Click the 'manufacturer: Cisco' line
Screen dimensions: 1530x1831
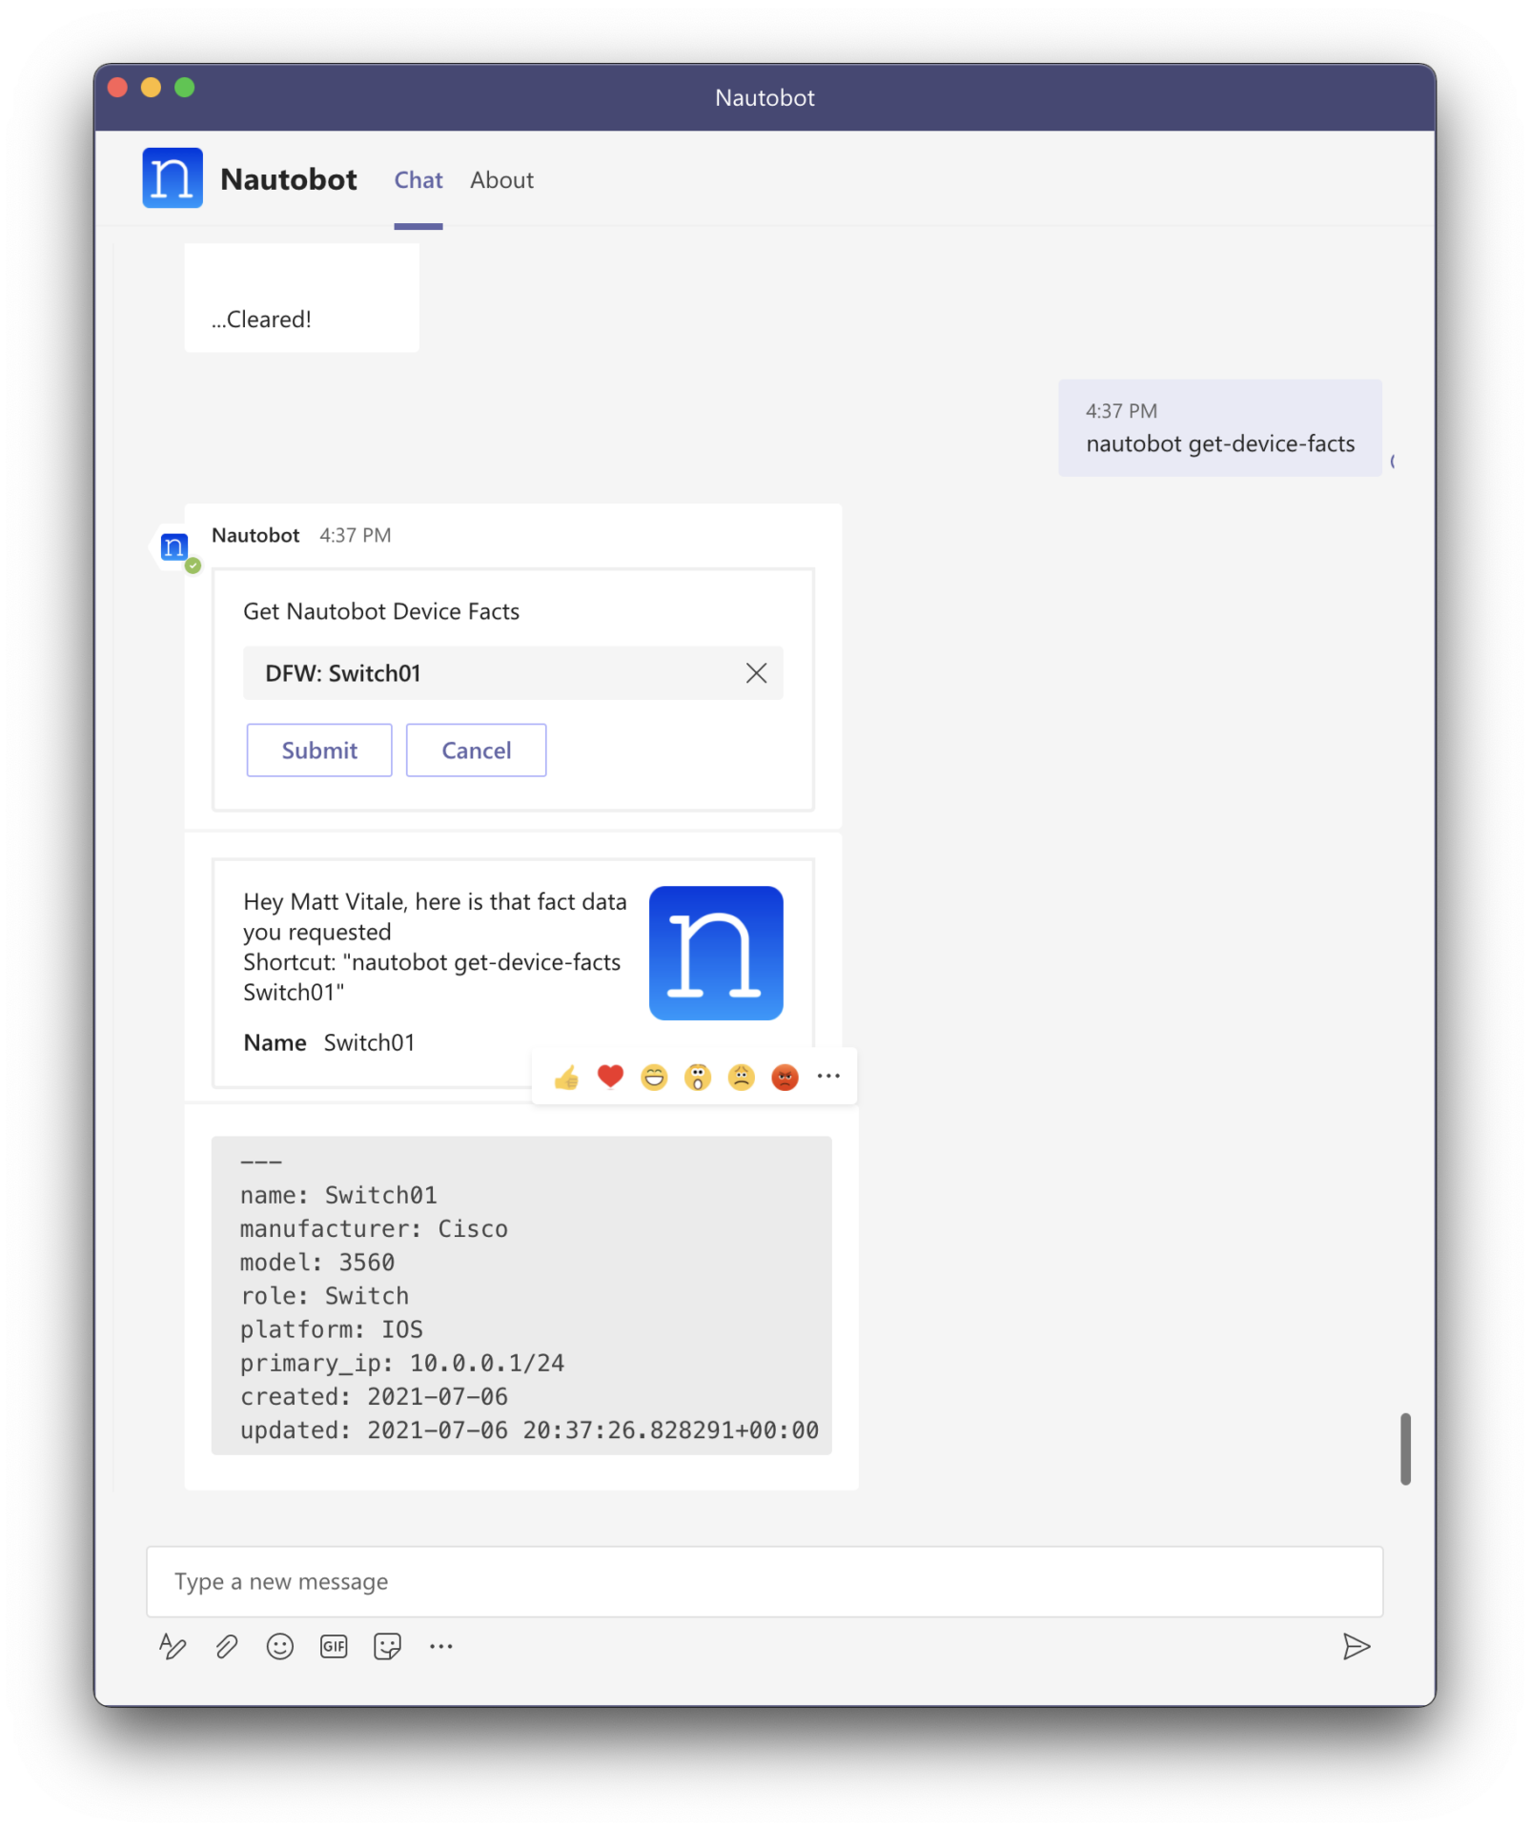click(x=374, y=1229)
